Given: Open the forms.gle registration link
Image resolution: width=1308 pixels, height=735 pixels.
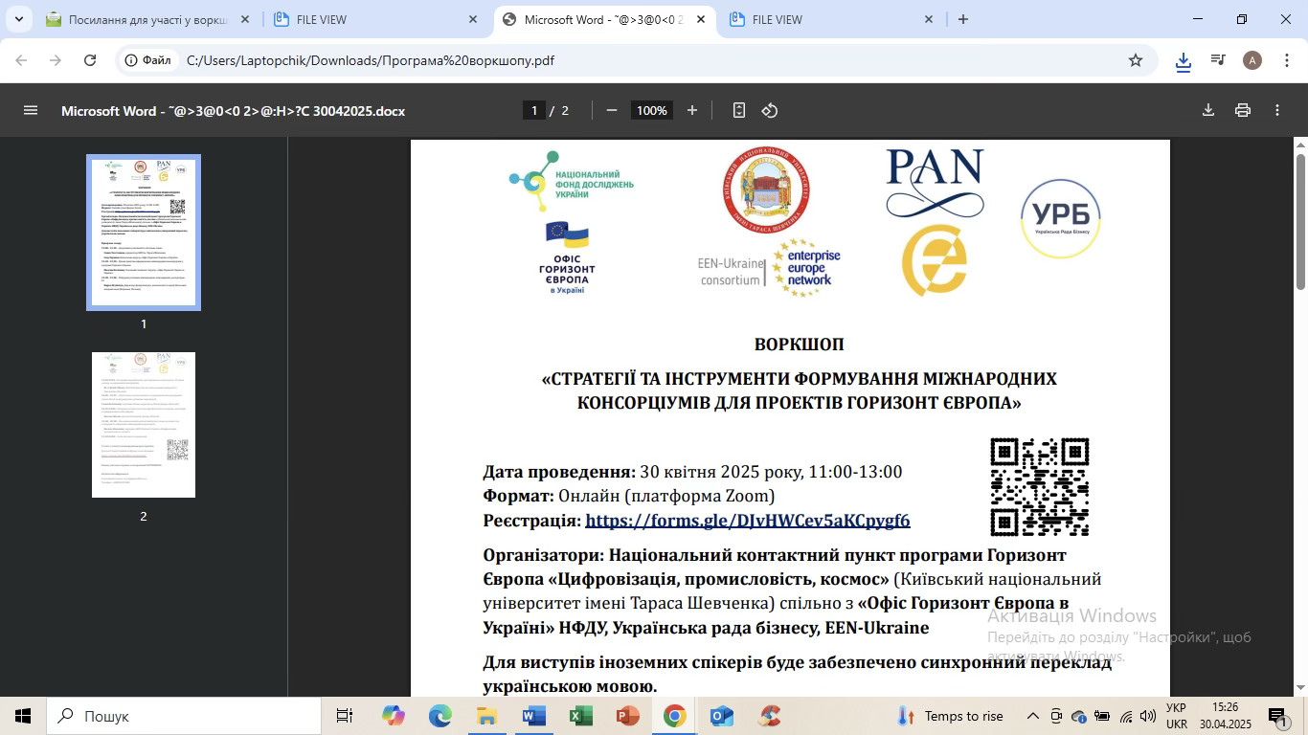Looking at the screenshot, I should [747, 521].
